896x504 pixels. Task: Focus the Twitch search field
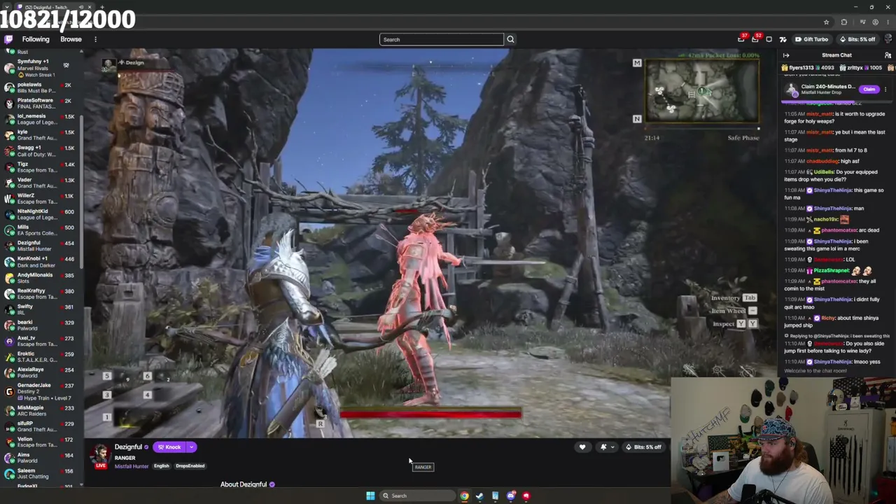click(x=441, y=39)
